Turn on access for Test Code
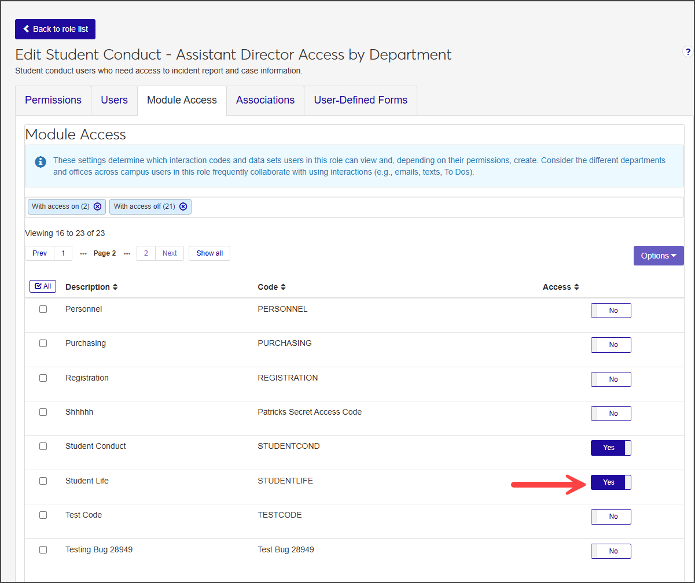The image size is (695, 583). [611, 516]
